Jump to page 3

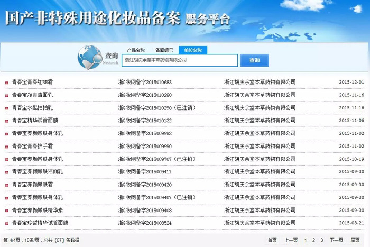322,240
